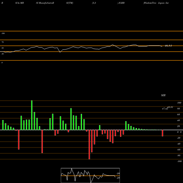Click the 'WisdomTree Japan Int' title text

point(156,3)
